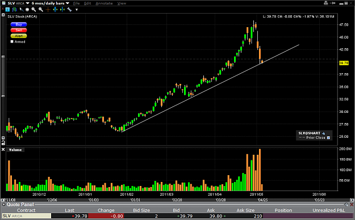Toggle the padlock icon below the chart scrollbar

click(3, 143)
